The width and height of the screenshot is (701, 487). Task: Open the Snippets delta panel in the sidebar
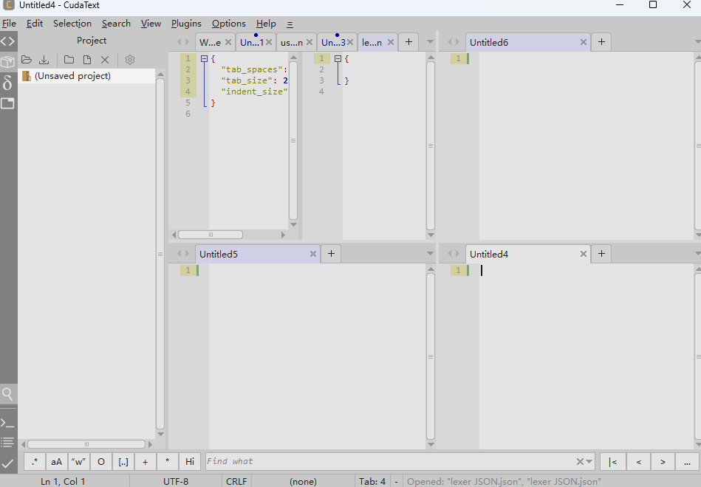tap(7, 83)
